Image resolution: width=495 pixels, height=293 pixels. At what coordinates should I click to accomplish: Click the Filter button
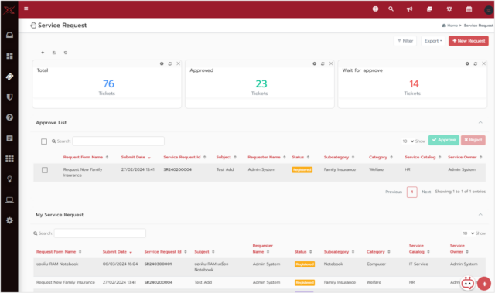[x=405, y=41]
